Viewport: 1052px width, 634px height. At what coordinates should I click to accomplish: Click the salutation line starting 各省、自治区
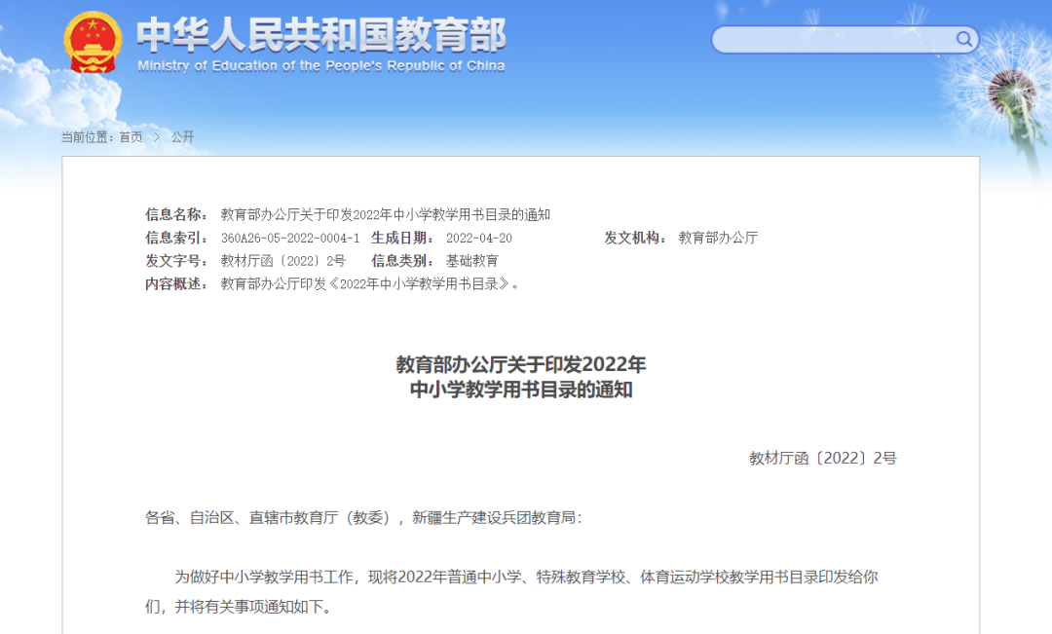pos(363,517)
